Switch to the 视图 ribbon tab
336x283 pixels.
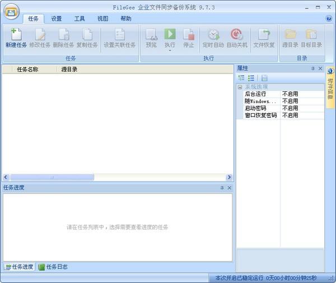[x=103, y=19]
